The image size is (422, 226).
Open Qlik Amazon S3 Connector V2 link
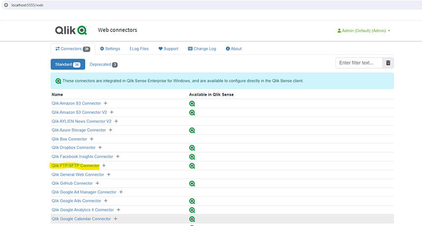tap(79, 113)
